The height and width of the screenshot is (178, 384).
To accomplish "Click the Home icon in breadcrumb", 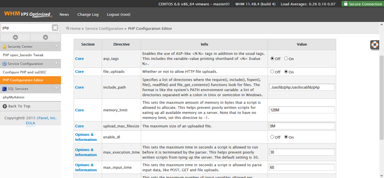I will (67, 28).
